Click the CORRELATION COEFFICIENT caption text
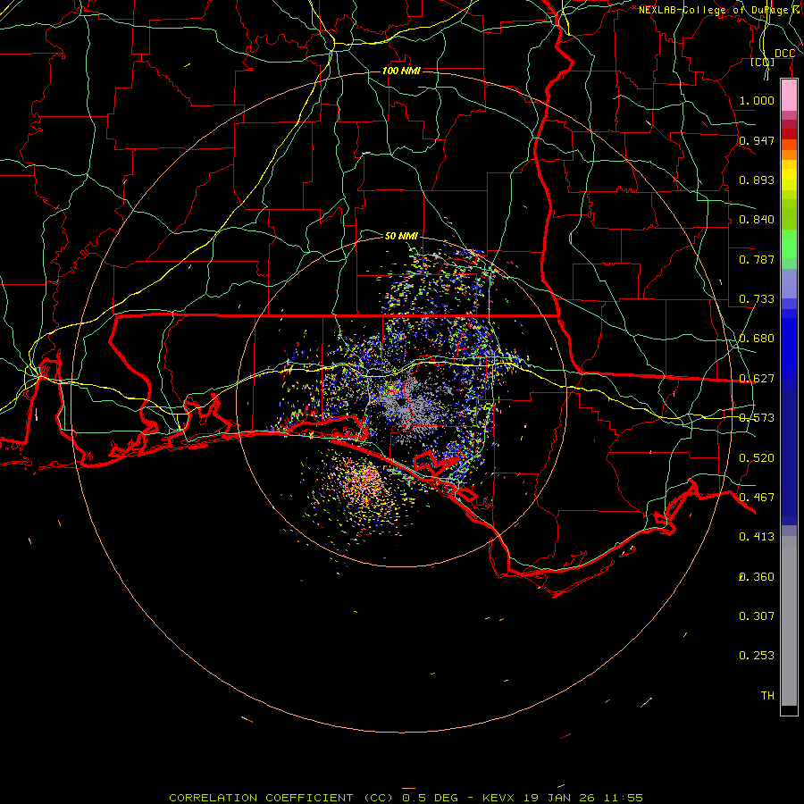This screenshot has height=804, width=804. (x=264, y=798)
